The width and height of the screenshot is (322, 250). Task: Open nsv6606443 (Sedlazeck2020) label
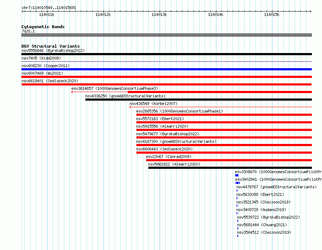164,149
